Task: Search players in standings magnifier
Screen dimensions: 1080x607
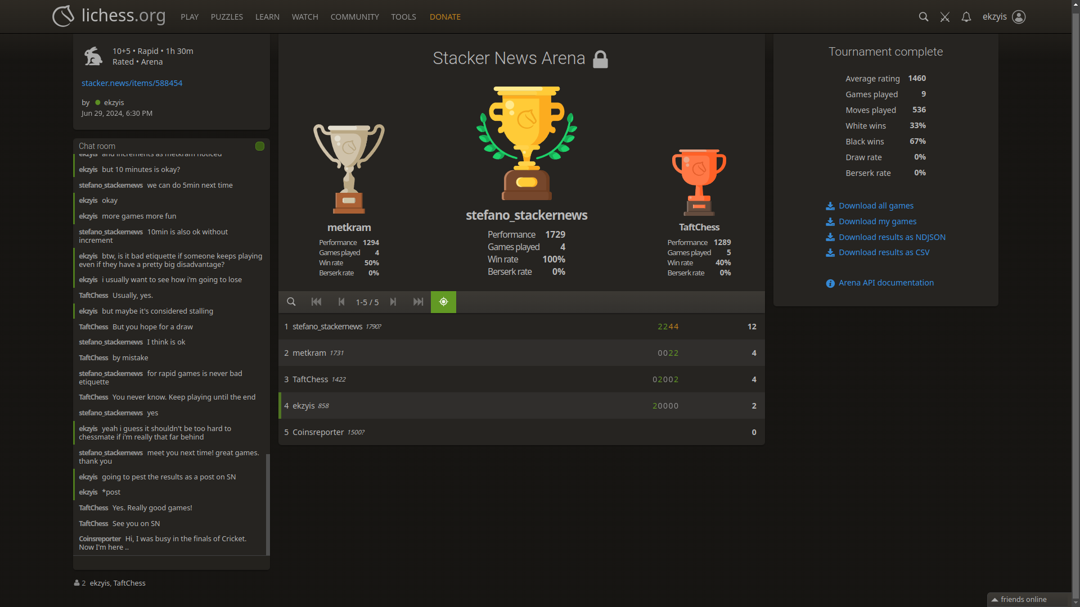Action: pos(291,302)
